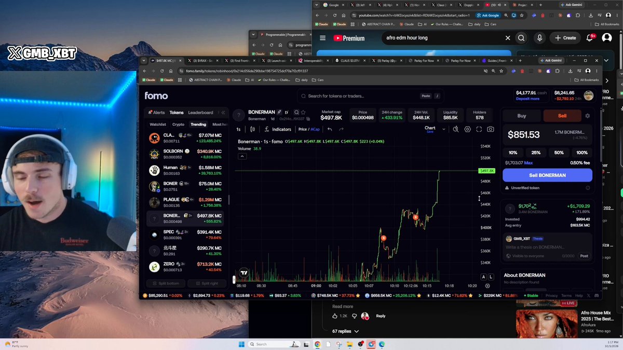Select the candlestick chart style icon

[253, 129]
